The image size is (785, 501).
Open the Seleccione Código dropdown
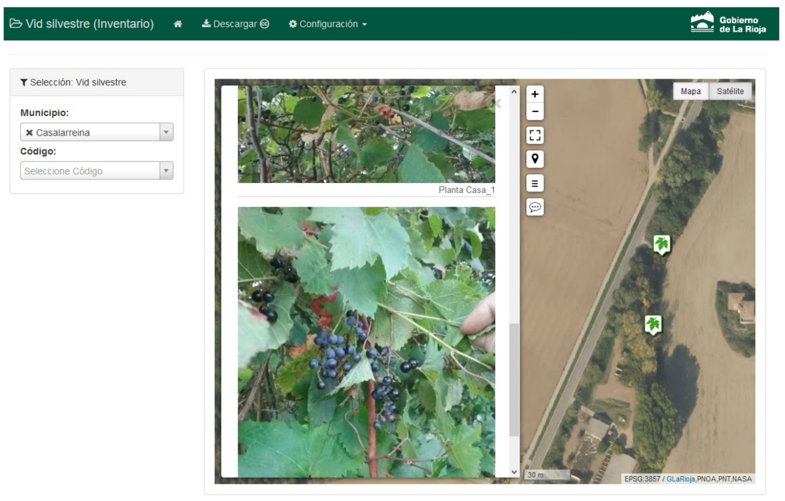coord(96,171)
